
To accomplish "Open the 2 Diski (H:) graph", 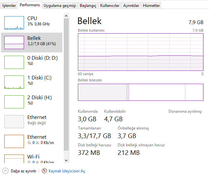I will 14,102.
